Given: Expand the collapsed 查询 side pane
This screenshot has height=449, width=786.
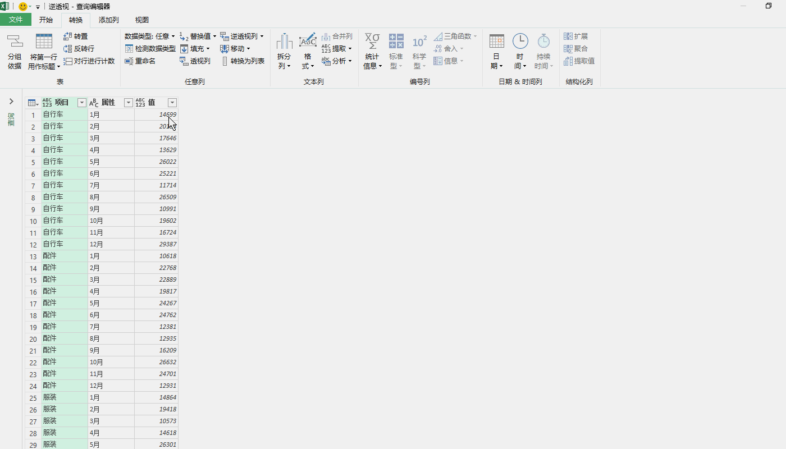Looking at the screenshot, I should 11,102.
